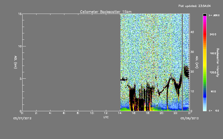This screenshot has height=139, width=223.
Task: Click the red segment of the colorbar
Action: 205,34
